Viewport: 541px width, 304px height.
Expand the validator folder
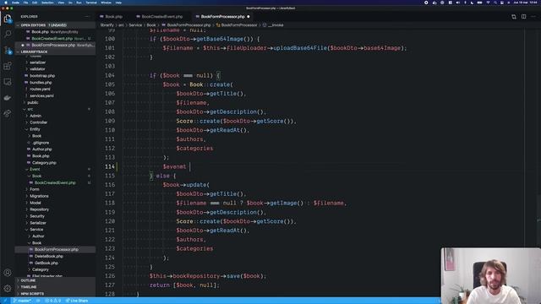coord(37,69)
